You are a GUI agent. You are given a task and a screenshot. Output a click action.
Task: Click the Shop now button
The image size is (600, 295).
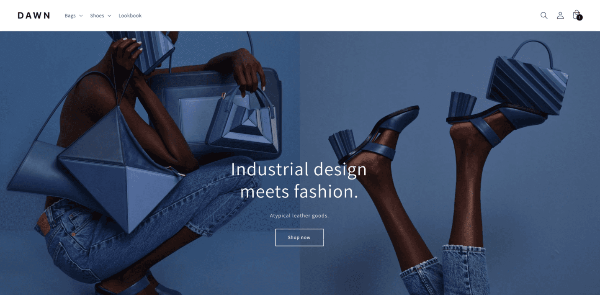click(x=299, y=237)
